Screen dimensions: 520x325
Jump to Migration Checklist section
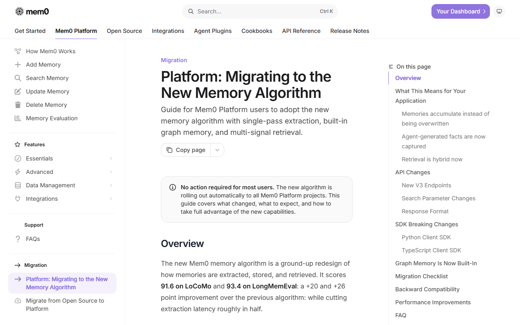tap(422, 276)
